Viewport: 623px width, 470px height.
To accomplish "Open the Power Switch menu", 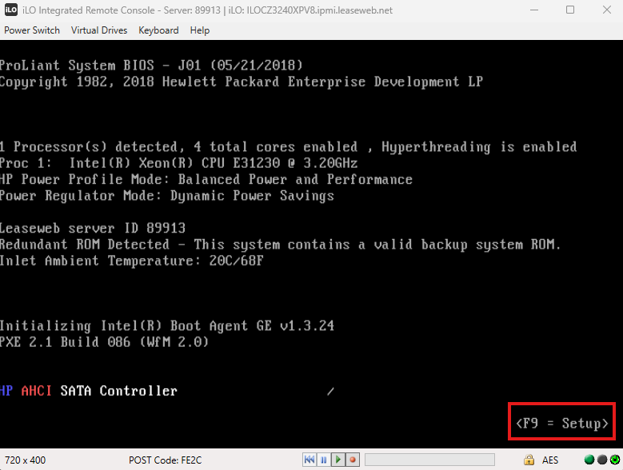I will click(x=32, y=30).
